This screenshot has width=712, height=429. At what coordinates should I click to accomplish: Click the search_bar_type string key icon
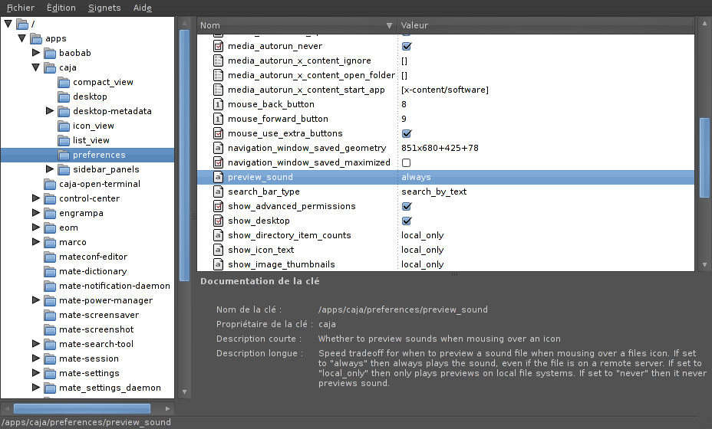218,192
